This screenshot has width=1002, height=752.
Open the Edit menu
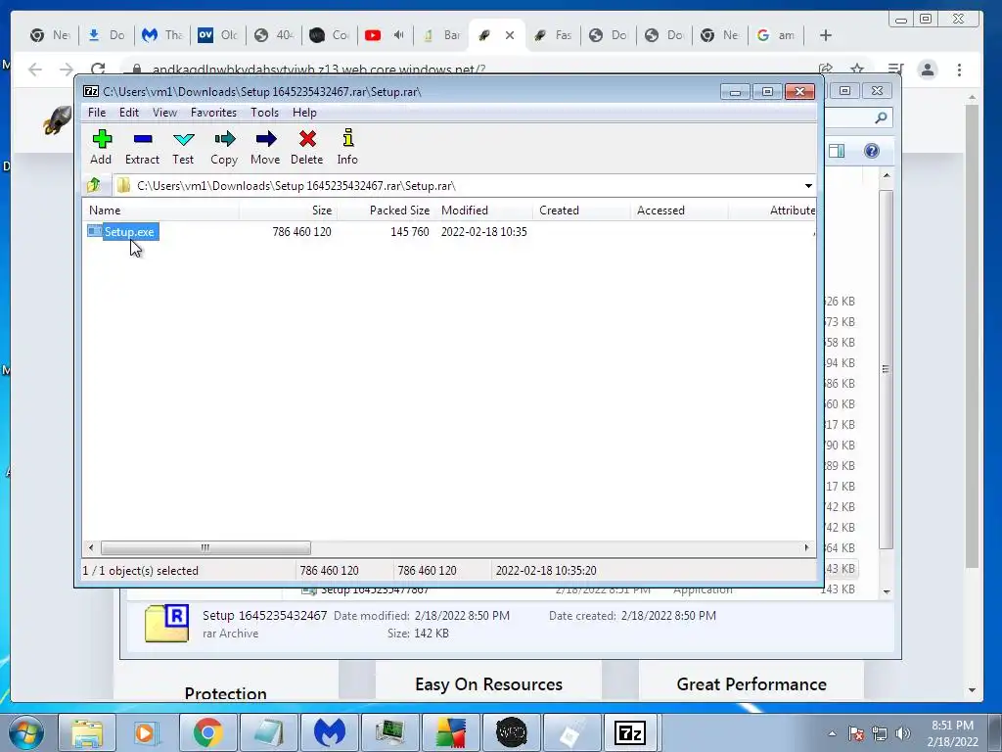click(x=128, y=113)
